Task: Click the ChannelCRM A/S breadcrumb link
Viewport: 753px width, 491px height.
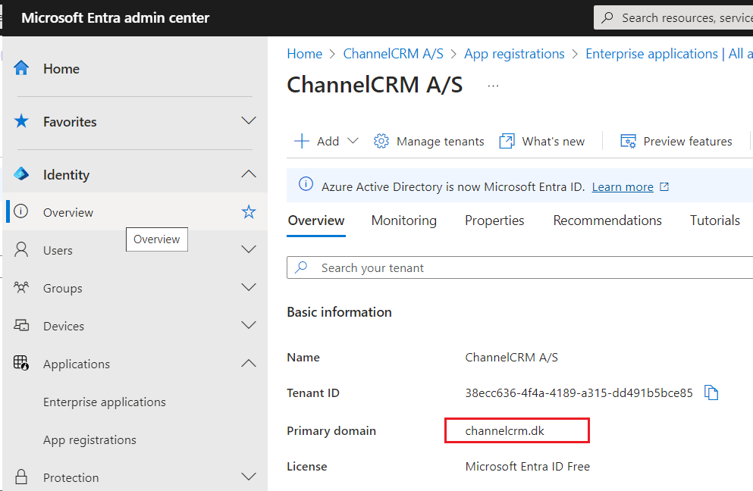Action: (394, 54)
